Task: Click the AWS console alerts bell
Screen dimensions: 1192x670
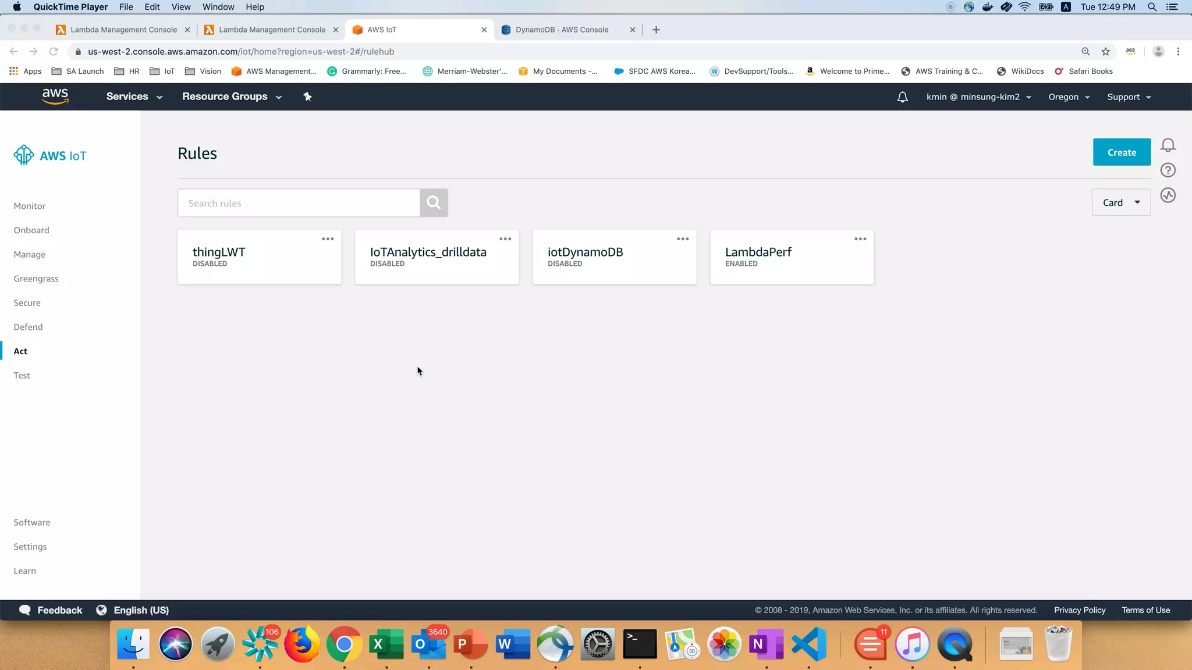Action: click(x=902, y=97)
